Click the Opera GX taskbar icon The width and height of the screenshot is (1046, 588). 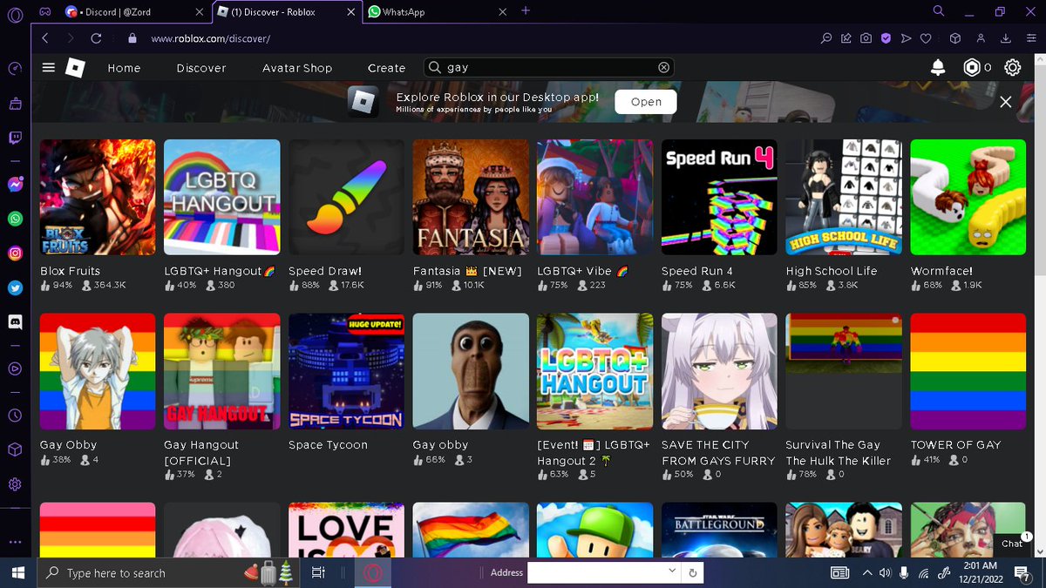(x=372, y=572)
